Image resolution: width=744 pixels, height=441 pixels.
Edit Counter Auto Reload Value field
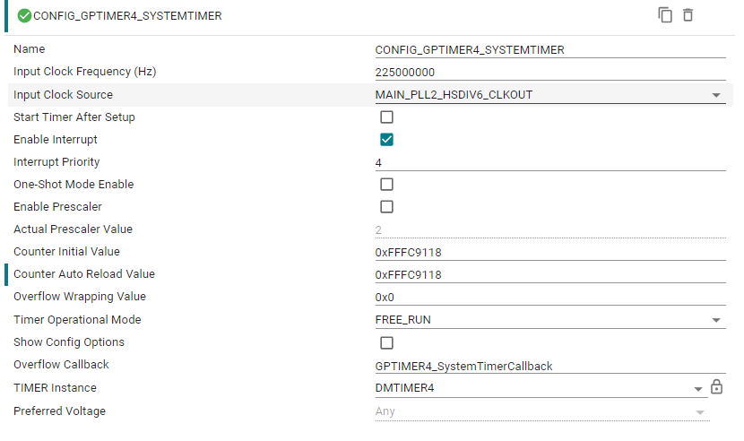[550, 275]
